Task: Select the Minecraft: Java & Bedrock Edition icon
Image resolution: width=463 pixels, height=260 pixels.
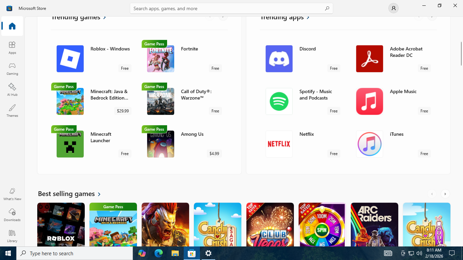Action: point(70,101)
